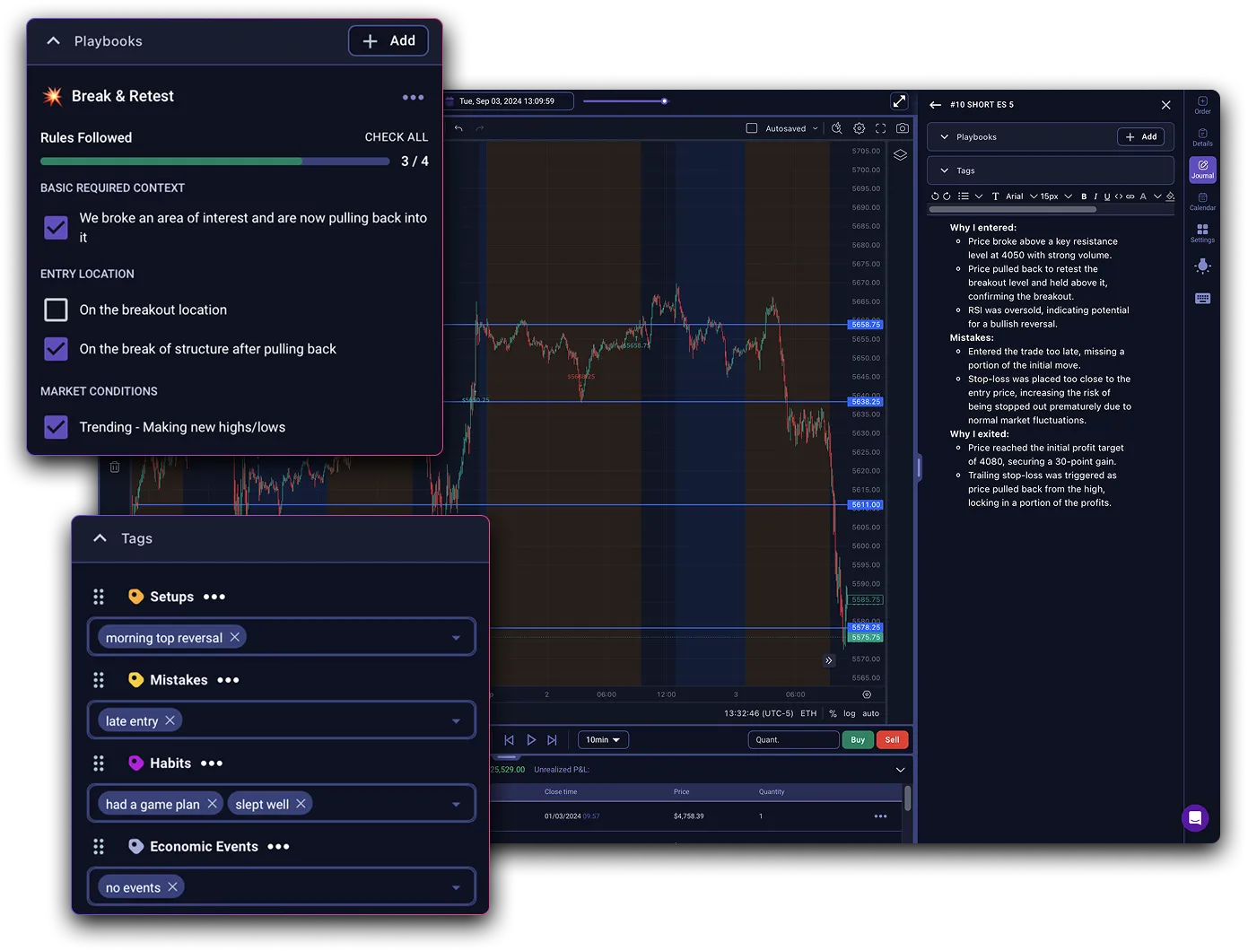
Task: Open the chart layers icon
Action: point(900,155)
